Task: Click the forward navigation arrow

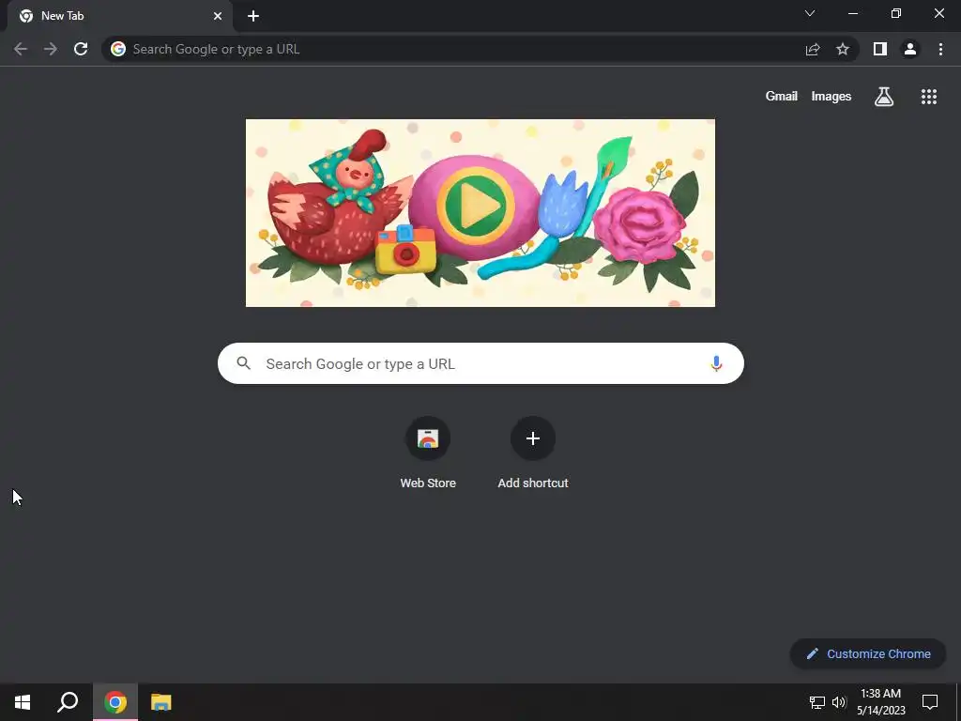Action: 51,49
